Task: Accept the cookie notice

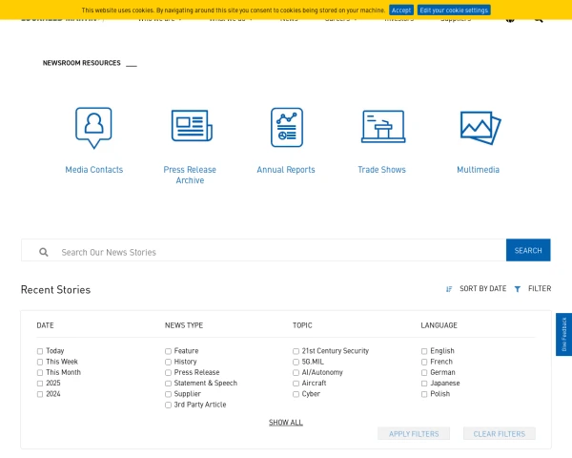Action: (x=401, y=10)
